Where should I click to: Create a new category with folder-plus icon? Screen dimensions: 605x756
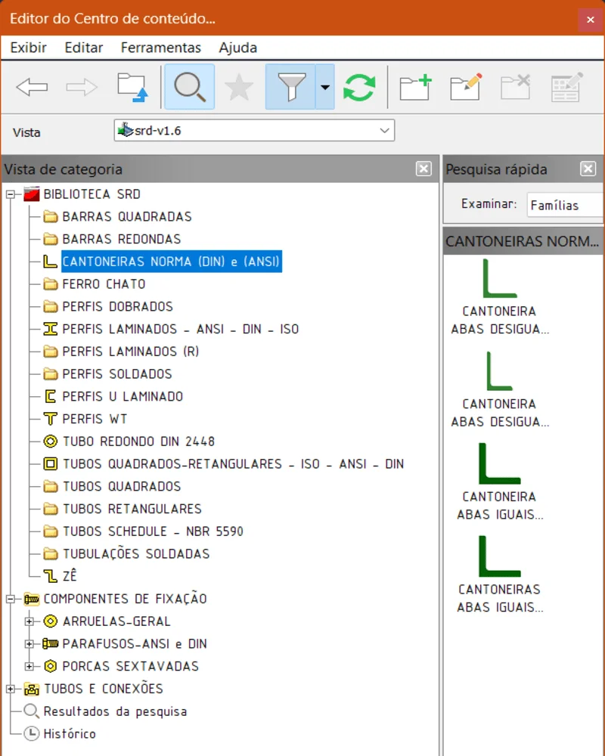415,87
